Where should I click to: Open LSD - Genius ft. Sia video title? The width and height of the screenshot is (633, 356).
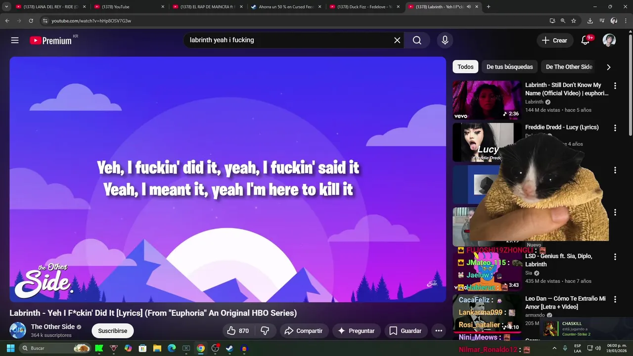coord(558,260)
